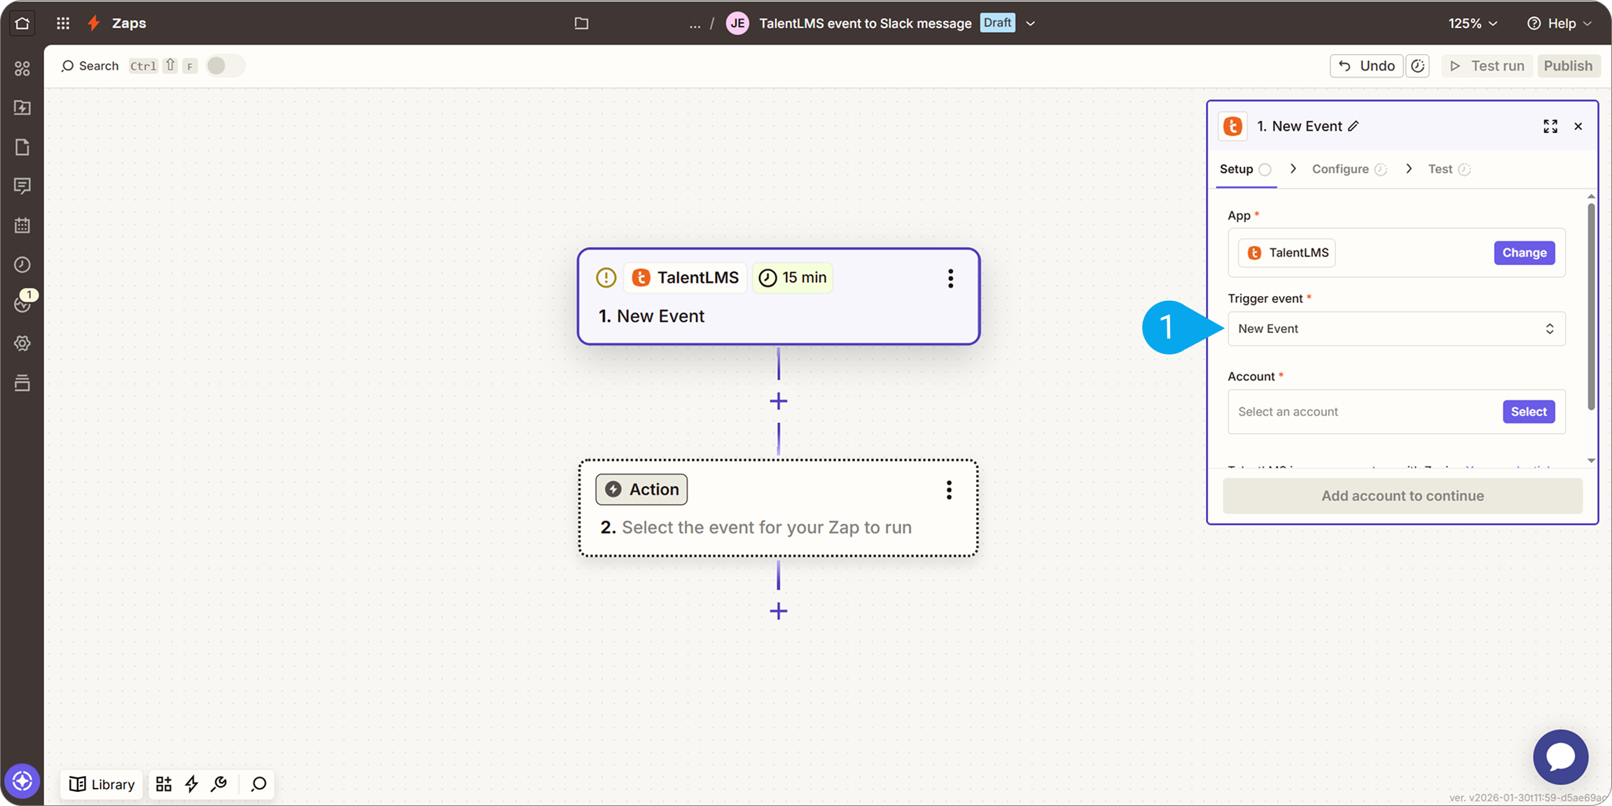Screen dimensions: 1612x806
Task: Expand the Zap title dropdown chevron
Action: click(1031, 23)
